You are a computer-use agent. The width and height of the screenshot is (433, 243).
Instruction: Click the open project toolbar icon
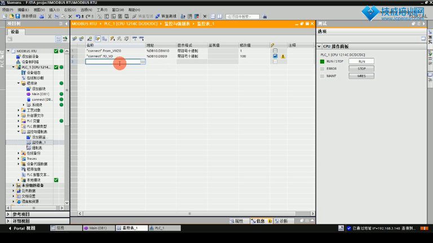pyautogui.click(x=11, y=16)
